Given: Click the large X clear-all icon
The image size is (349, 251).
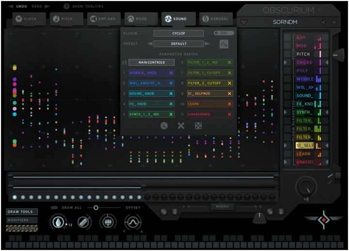Looking at the screenshot, I should pyautogui.click(x=181, y=125).
